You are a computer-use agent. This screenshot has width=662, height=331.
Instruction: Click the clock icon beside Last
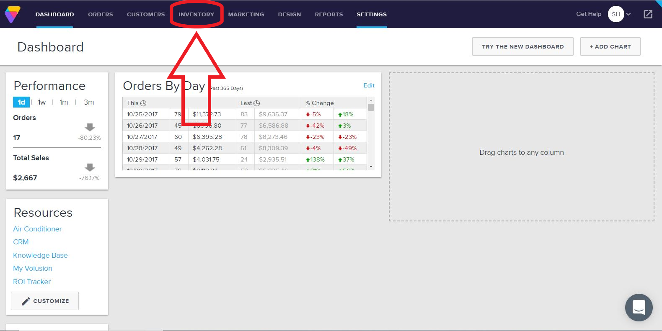coord(257,103)
